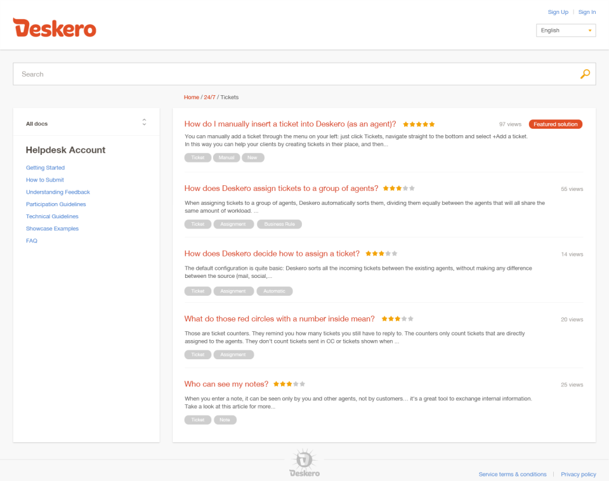Screen dimensions: 609x481
Task: Click the "New" tag on the first article
Action: [253, 157]
